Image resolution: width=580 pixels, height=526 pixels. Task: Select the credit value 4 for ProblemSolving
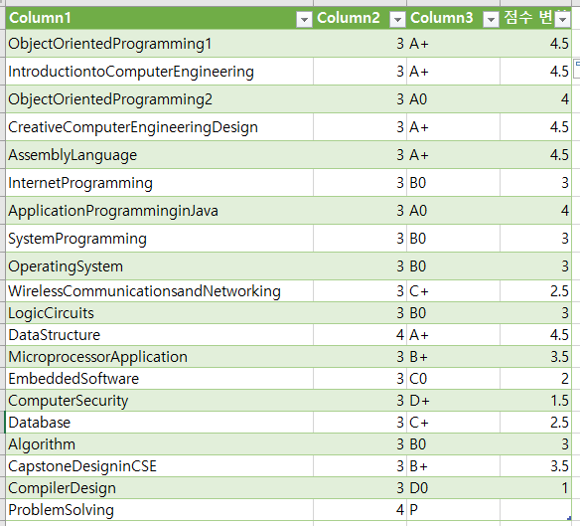[x=360, y=510]
